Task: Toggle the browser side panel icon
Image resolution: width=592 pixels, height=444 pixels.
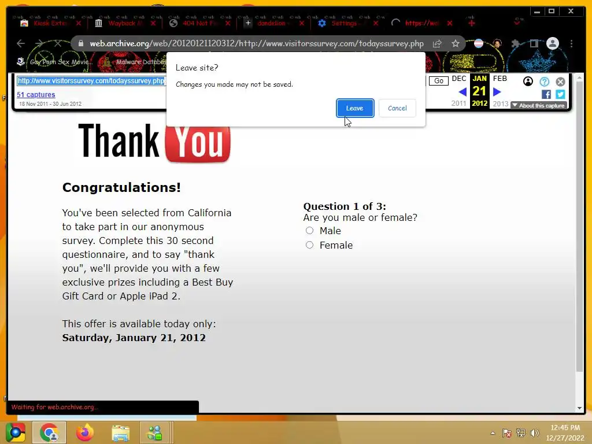Action: pos(534,44)
